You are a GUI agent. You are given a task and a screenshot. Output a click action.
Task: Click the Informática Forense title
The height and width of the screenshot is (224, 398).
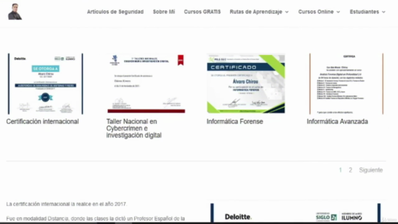(234, 121)
